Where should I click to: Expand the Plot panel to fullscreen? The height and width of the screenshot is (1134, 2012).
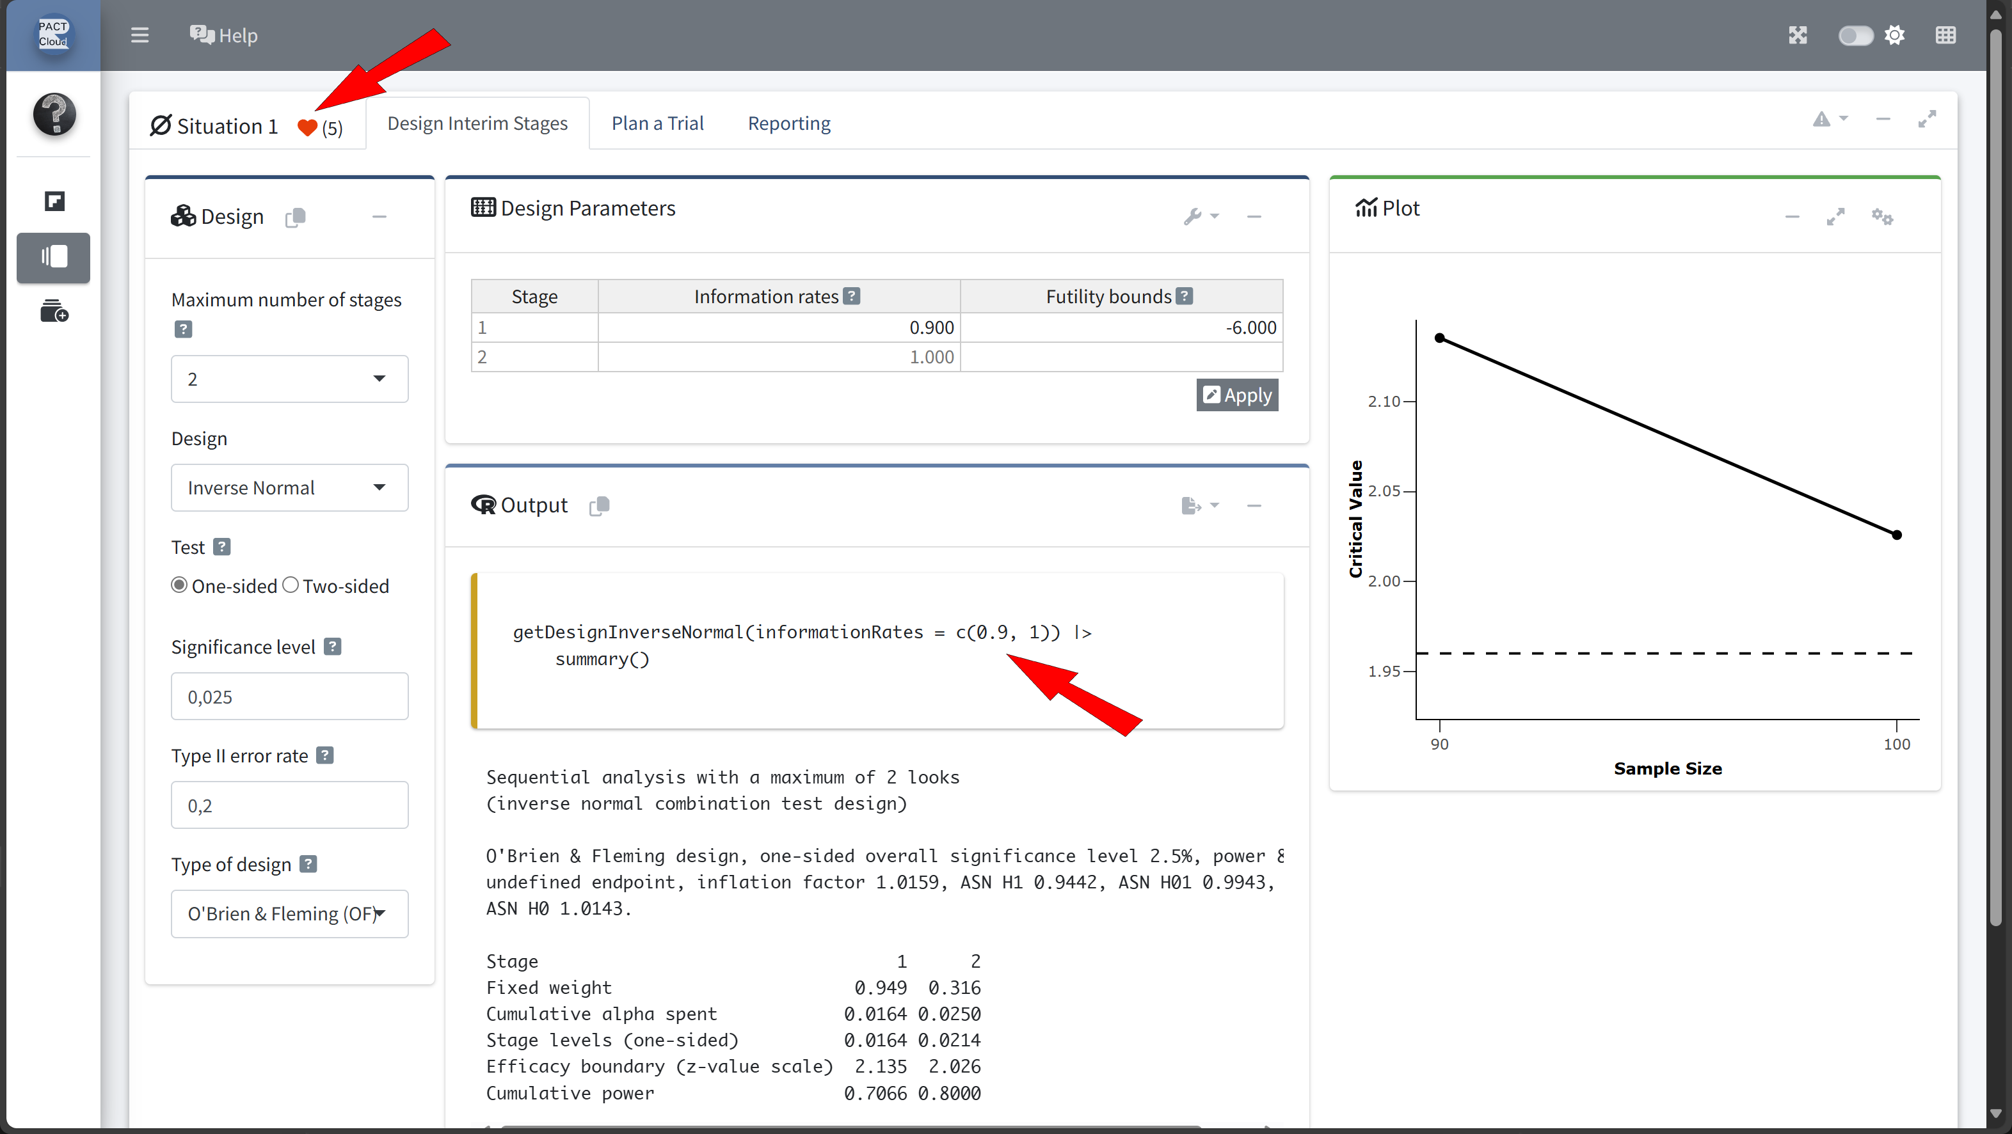pos(1835,216)
